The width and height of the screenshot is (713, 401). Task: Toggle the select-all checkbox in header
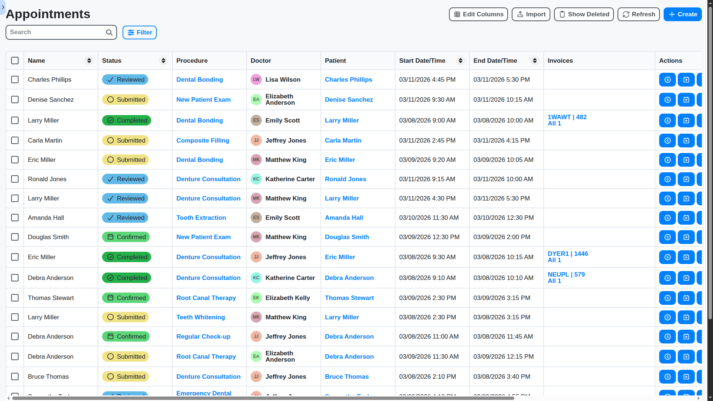(15, 61)
